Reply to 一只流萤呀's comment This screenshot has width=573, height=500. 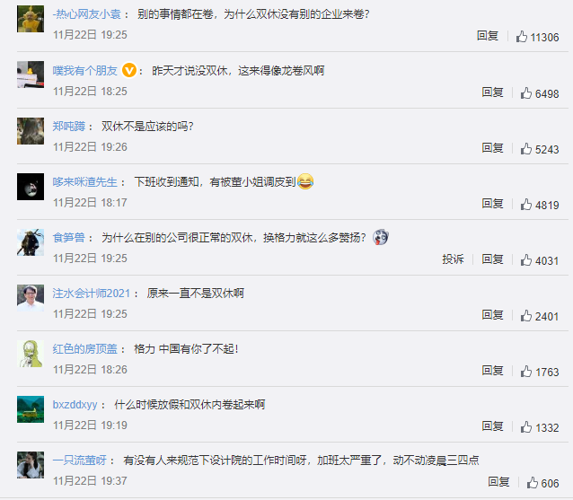[498, 482]
